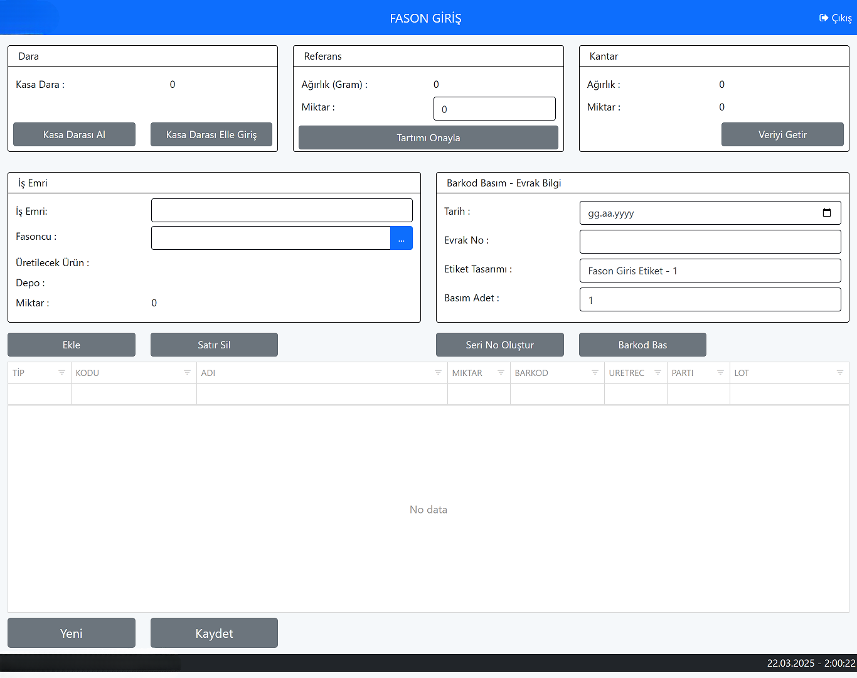
Task: Click the Kasa Darası Al button
Action: (74, 134)
